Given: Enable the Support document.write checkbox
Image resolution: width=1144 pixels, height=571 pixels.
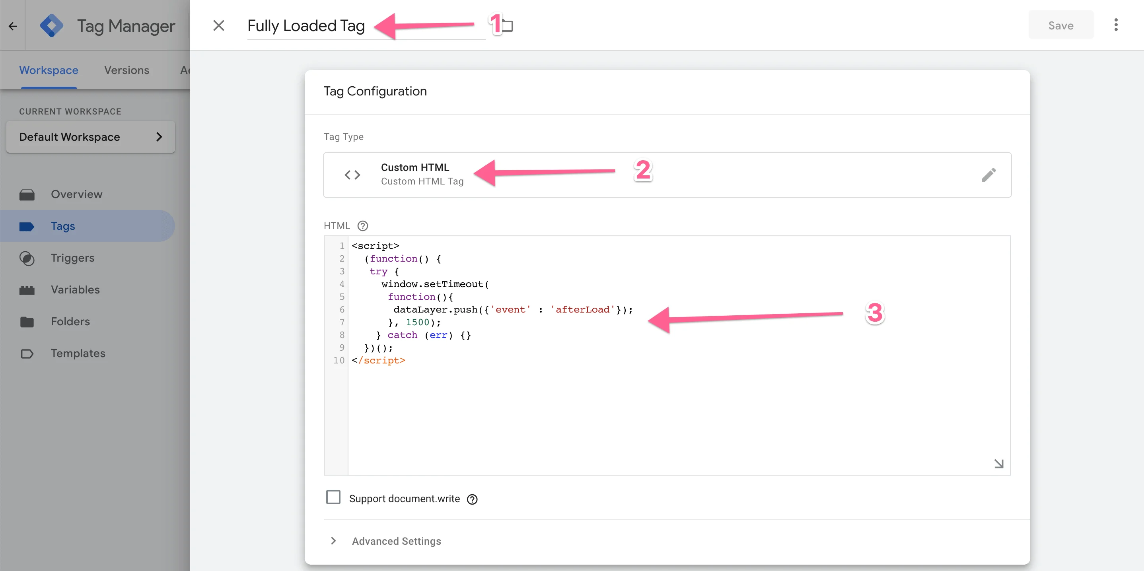Looking at the screenshot, I should pyautogui.click(x=333, y=498).
